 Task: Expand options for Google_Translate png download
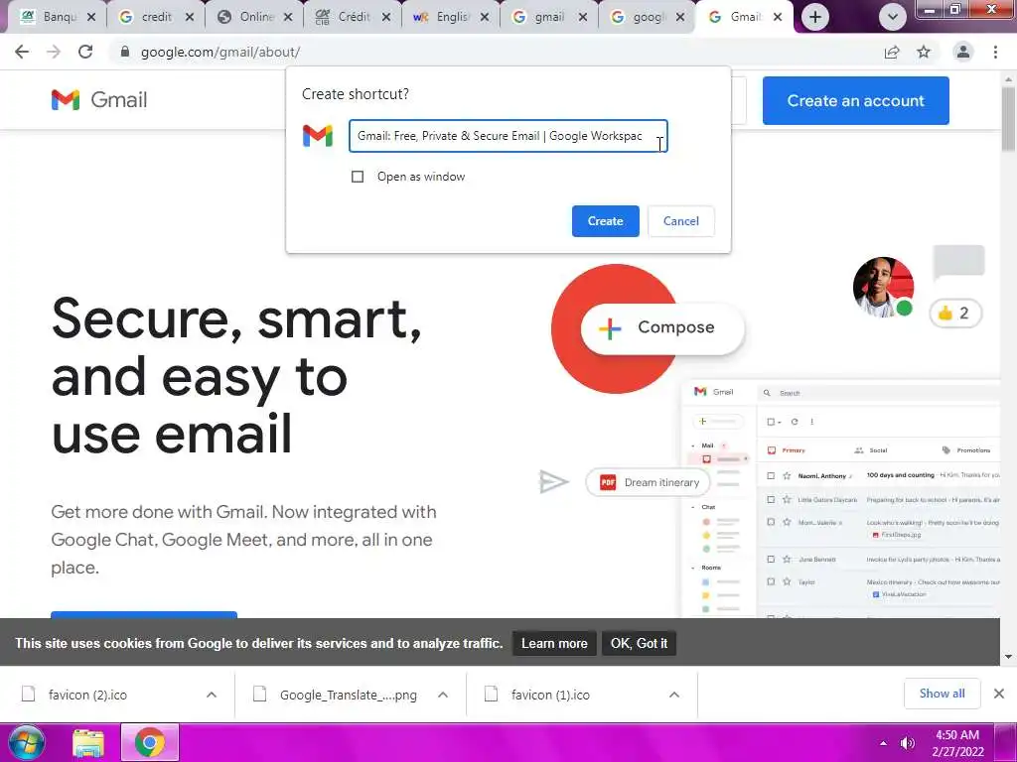(443, 695)
